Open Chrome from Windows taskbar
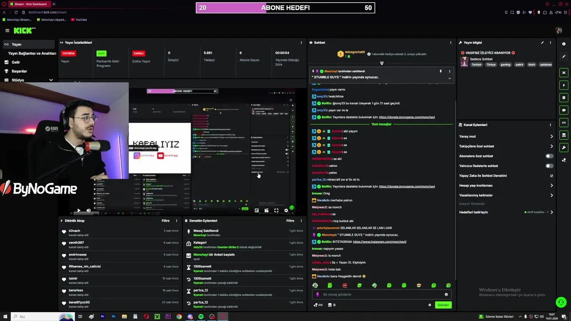Viewport: 571px width, 321px height. pos(179,317)
